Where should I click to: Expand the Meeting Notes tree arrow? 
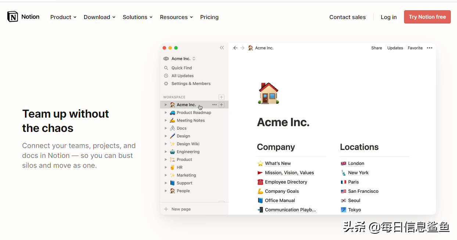(166, 121)
